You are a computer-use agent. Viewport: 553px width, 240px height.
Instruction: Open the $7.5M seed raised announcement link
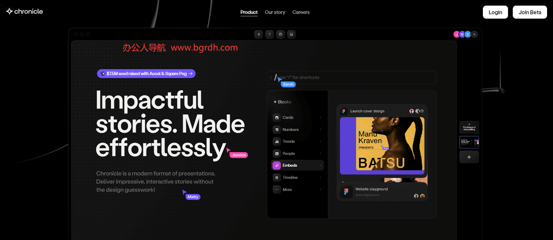coord(146,74)
